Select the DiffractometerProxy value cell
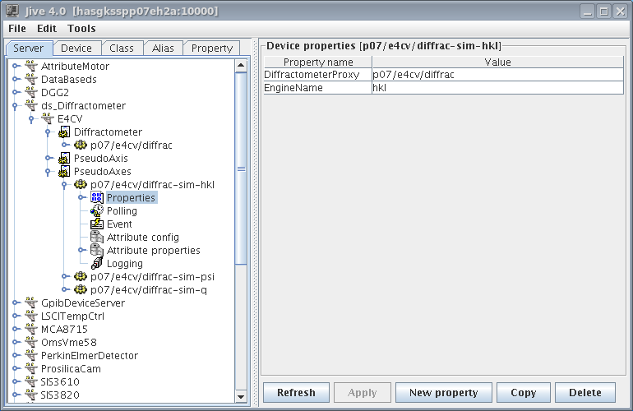This screenshot has width=633, height=411. click(497, 75)
